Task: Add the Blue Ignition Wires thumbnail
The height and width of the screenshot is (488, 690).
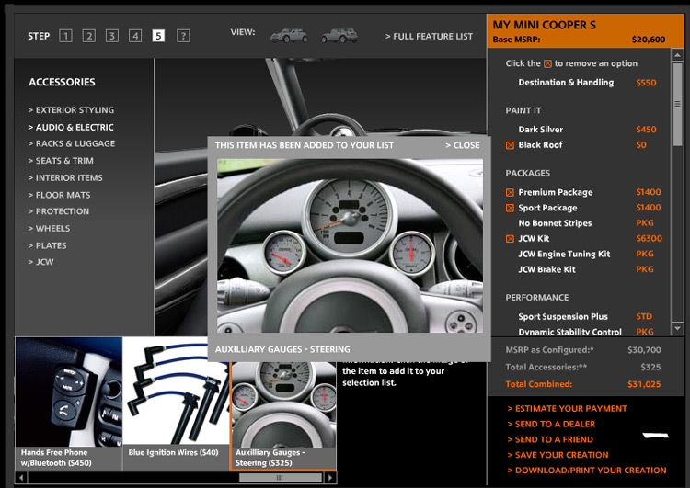Action: tap(175, 395)
